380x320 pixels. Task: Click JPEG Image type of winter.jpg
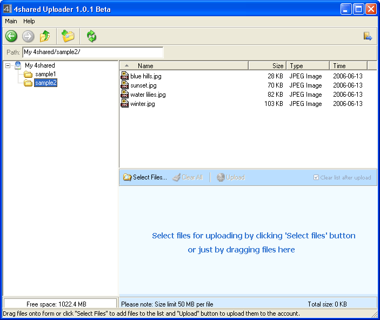click(305, 104)
